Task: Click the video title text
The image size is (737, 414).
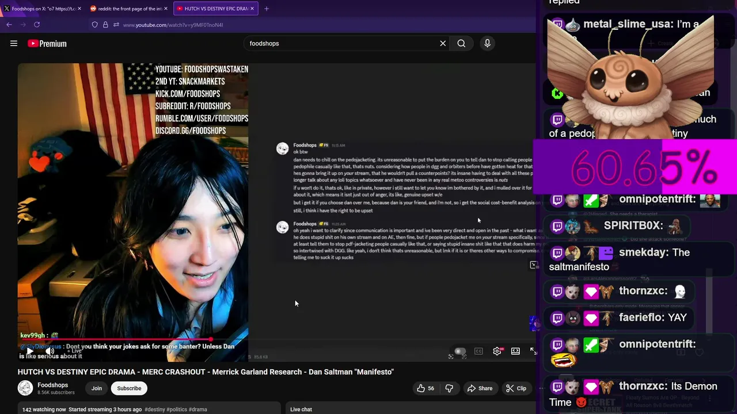Action: pos(206,372)
